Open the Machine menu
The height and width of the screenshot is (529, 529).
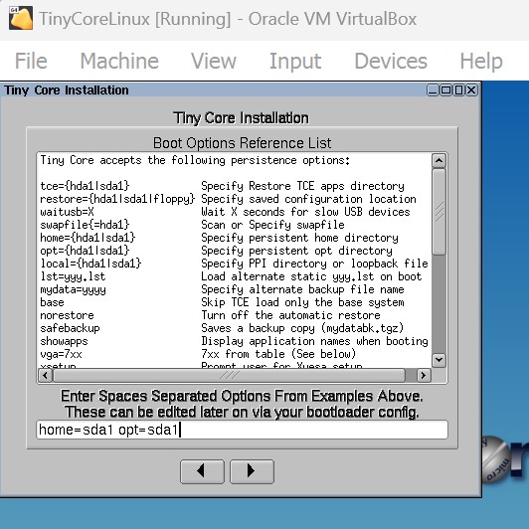[119, 61]
